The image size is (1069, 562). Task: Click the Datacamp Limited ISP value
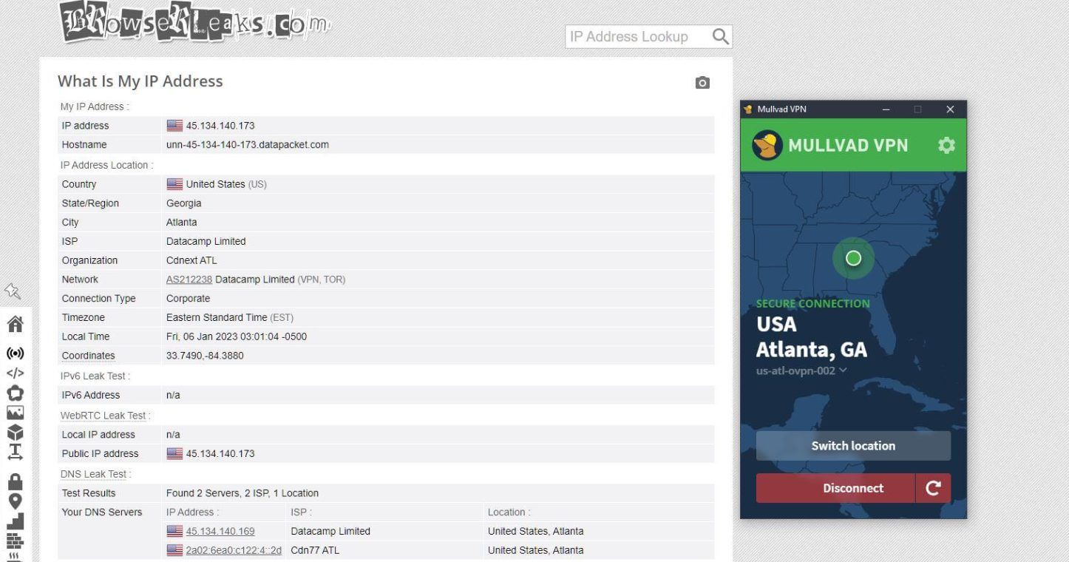206,241
